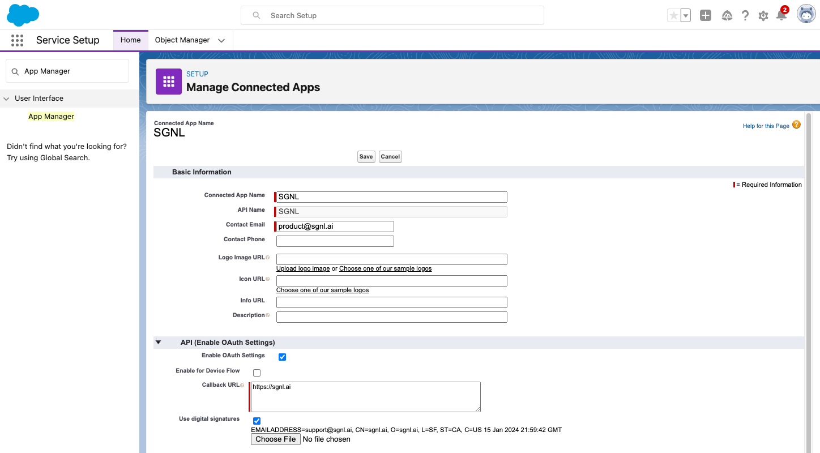Click the Callback URL info icon
820x453 pixels.
click(x=242, y=385)
